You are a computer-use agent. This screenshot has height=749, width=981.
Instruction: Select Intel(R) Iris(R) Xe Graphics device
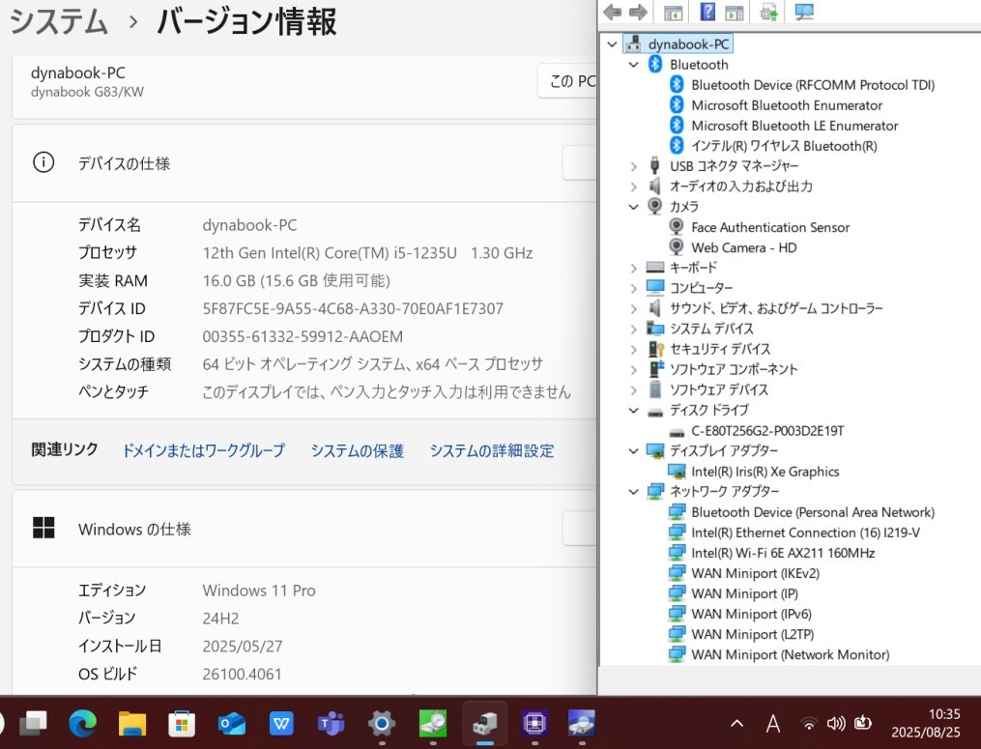coord(765,472)
